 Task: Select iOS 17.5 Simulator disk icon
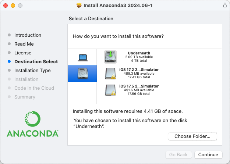110,90
